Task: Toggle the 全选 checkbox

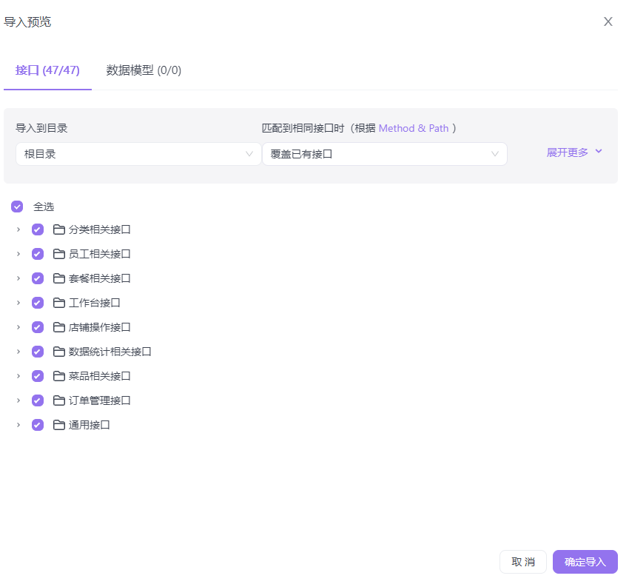Action: pos(17,207)
